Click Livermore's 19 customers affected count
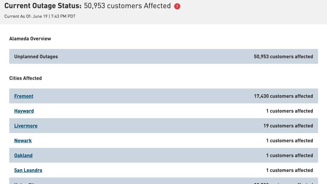 coord(288,126)
